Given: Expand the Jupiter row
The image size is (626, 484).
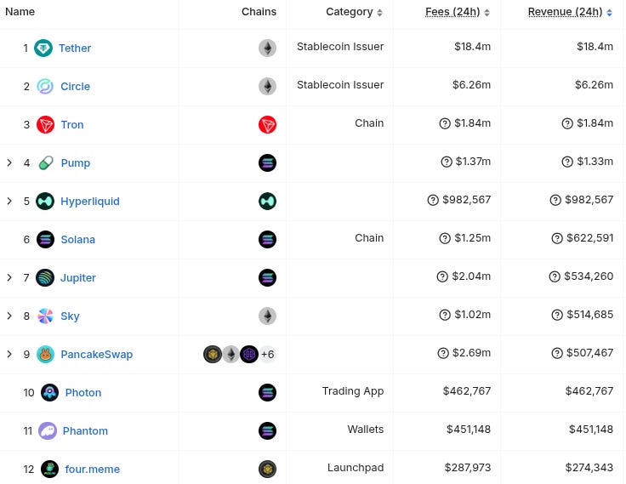Looking at the screenshot, I should pyautogui.click(x=9, y=277).
